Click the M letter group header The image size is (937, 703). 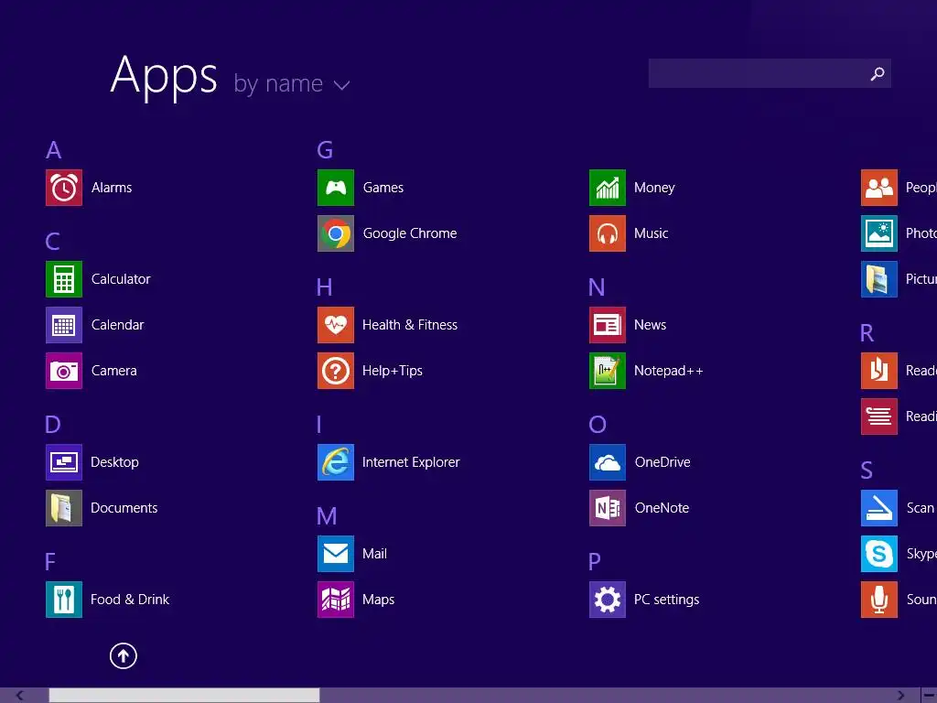click(327, 516)
